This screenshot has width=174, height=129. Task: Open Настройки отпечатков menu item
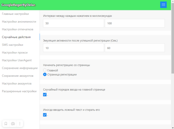pos(18,29)
